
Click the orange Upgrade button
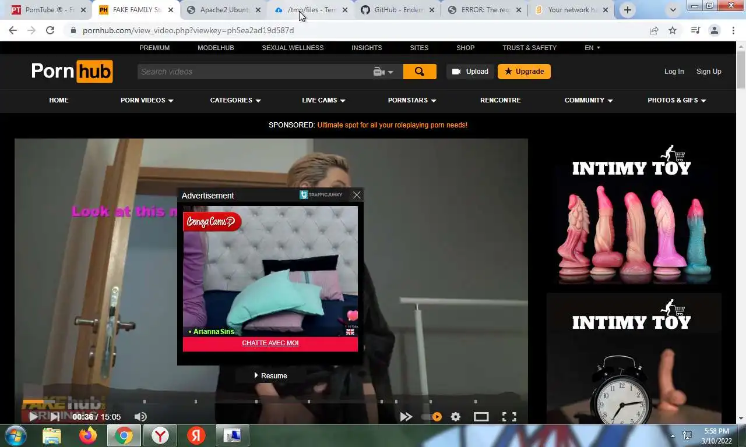[524, 72]
